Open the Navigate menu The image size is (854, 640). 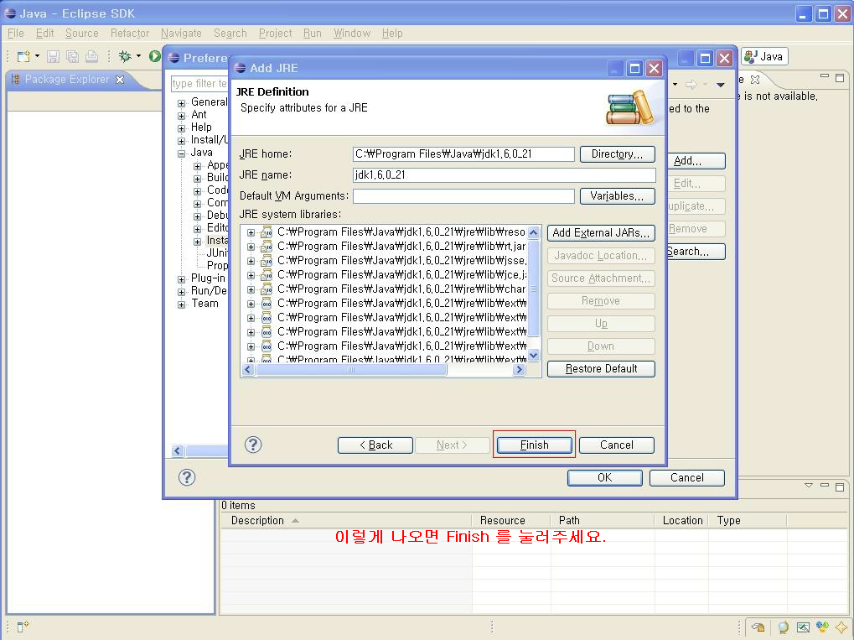coord(181,34)
